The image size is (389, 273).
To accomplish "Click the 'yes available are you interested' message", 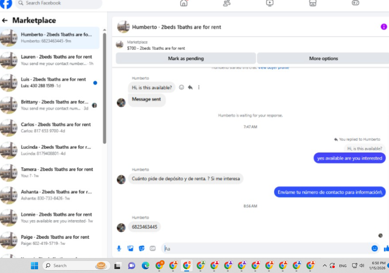I will [x=349, y=158].
